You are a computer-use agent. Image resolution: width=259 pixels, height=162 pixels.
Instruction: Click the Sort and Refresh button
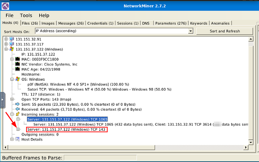(x=225, y=31)
